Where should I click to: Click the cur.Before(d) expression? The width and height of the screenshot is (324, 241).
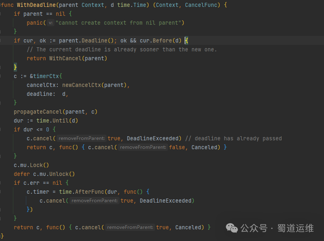click(x=160, y=40)
